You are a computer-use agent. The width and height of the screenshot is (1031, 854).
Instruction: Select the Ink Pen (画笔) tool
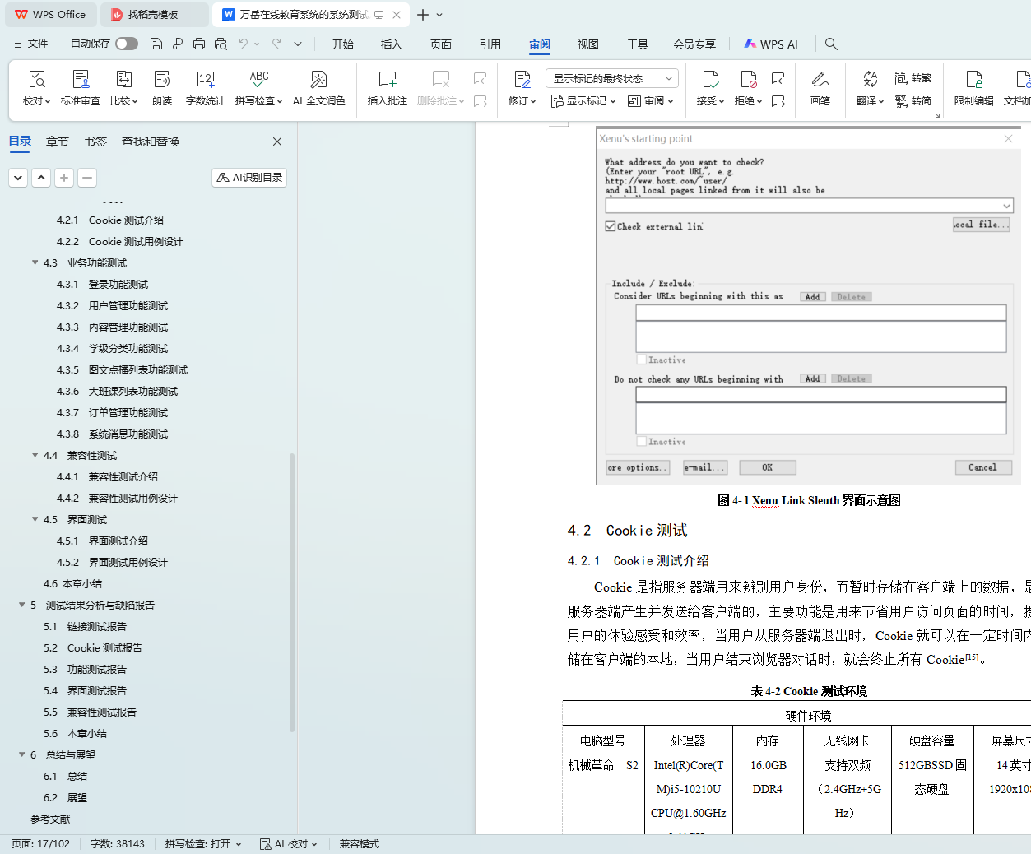(x=820, y=87)
